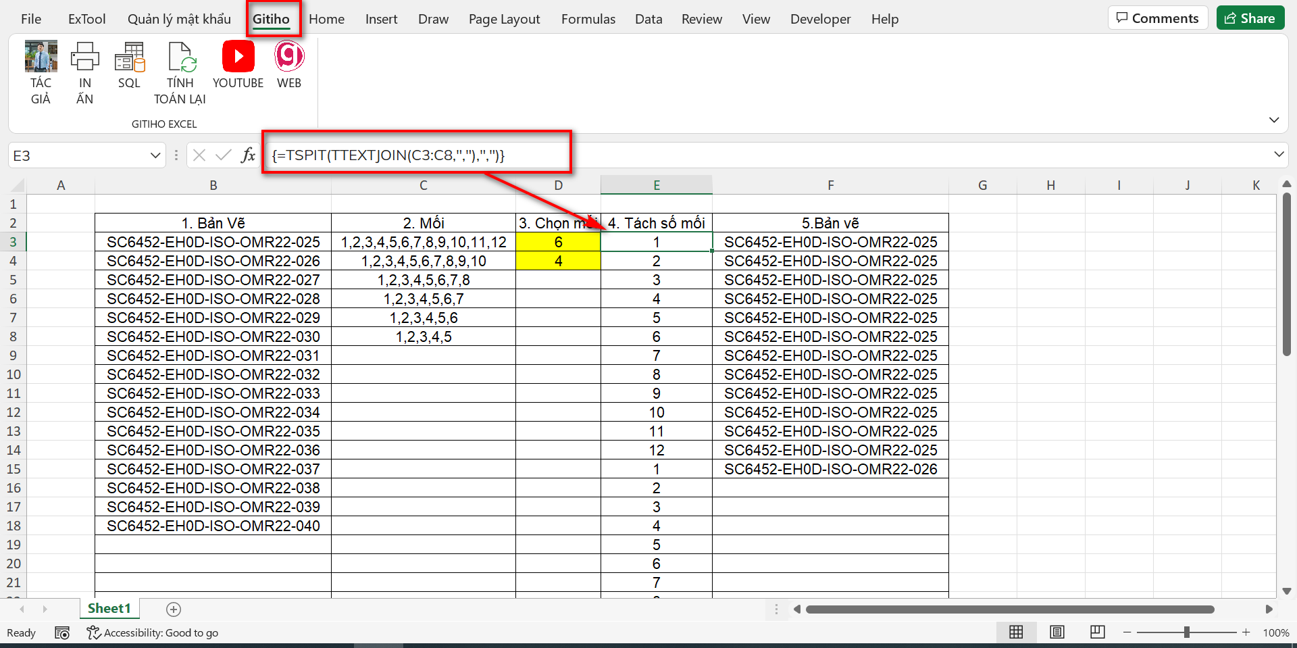Collapse the ribbon with the chevron
The width and height of the screenshot is (1297, 648).
pyautogui.click(x=1274, y=120)
